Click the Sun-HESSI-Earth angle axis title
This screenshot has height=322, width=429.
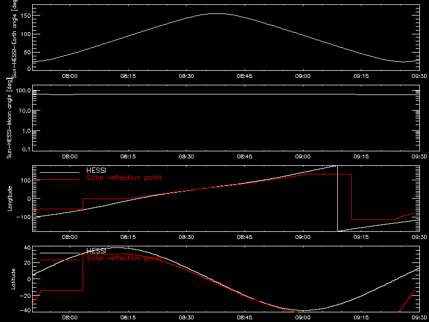[x=16, y=38]
